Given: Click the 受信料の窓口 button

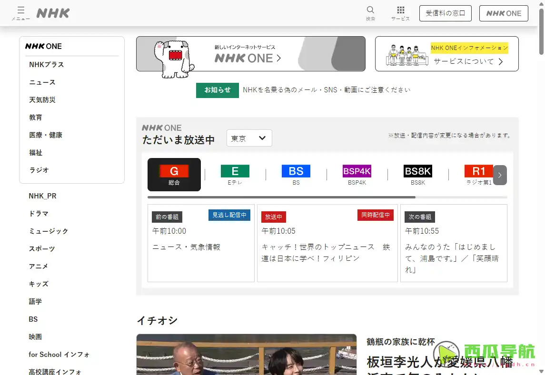Looking at the screenshot, I should coord(445,13).
